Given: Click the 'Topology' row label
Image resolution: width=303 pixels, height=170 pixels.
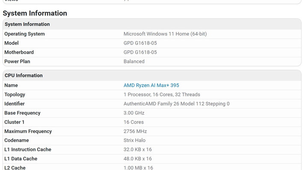Looking at the screenshot, I should 15,94.
